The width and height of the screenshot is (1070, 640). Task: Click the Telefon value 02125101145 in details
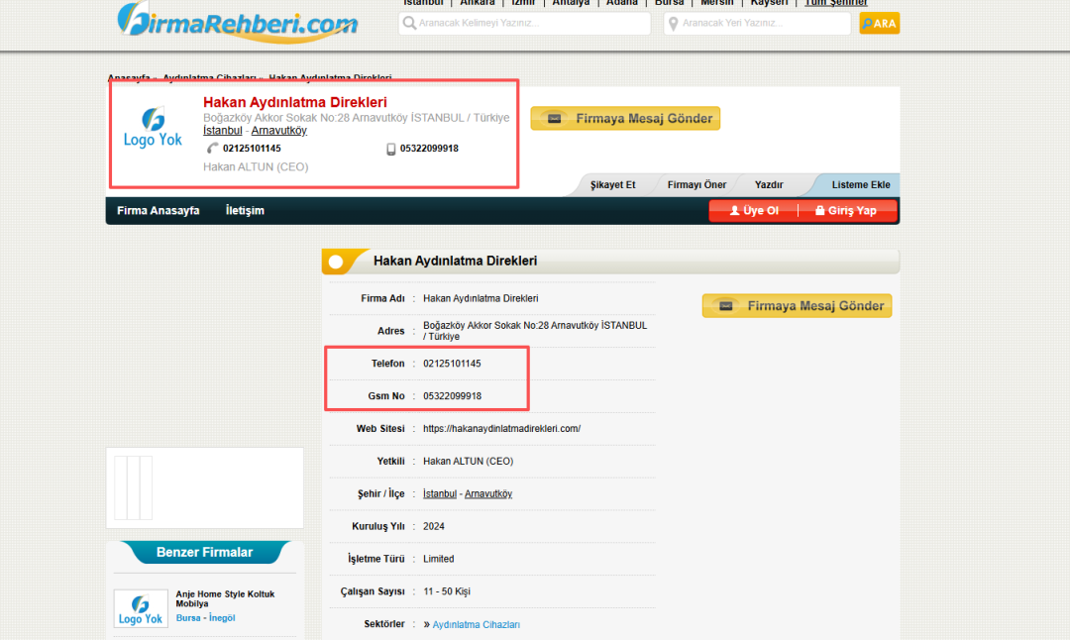click(x=452, y=364)
